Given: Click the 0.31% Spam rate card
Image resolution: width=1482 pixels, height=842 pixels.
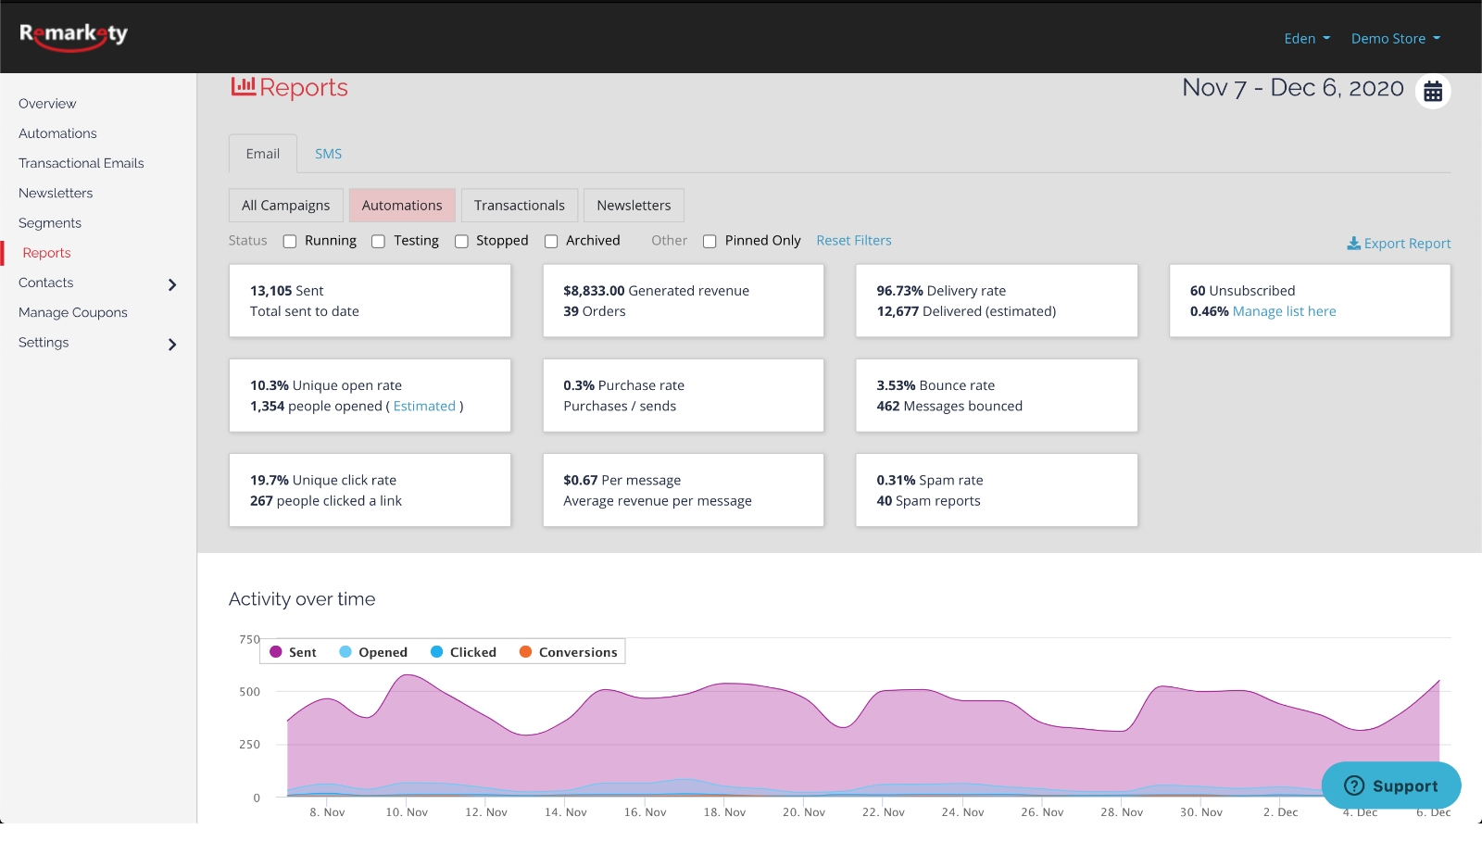Looking at the screenshot, I should point(997,490).
